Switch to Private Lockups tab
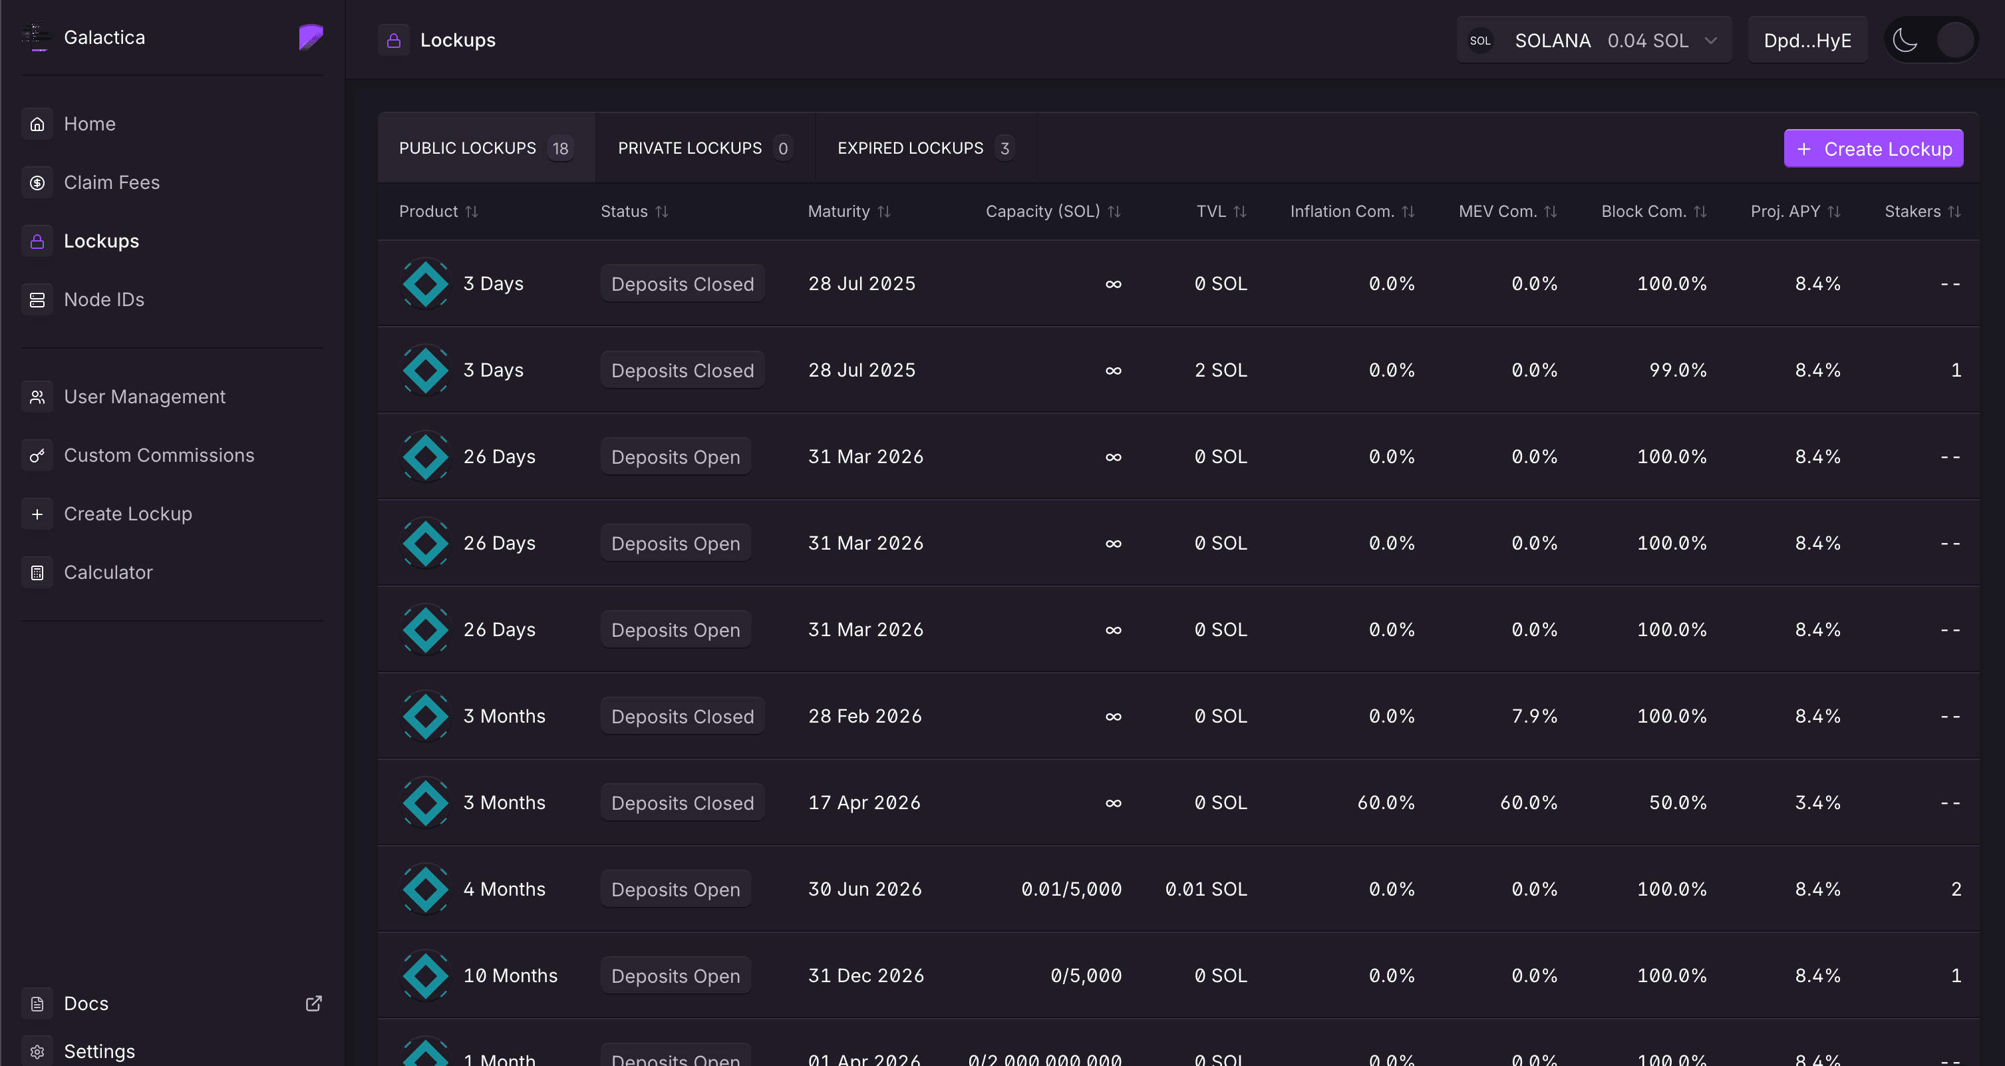The height and width of the screenshot is (1066, 2005). 704,148
